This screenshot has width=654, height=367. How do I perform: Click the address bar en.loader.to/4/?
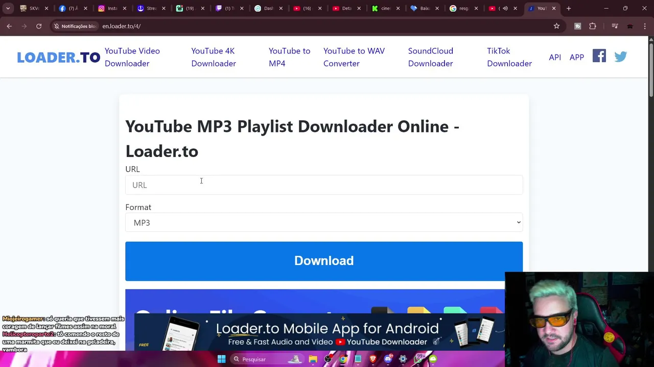(x=121, y=26)
